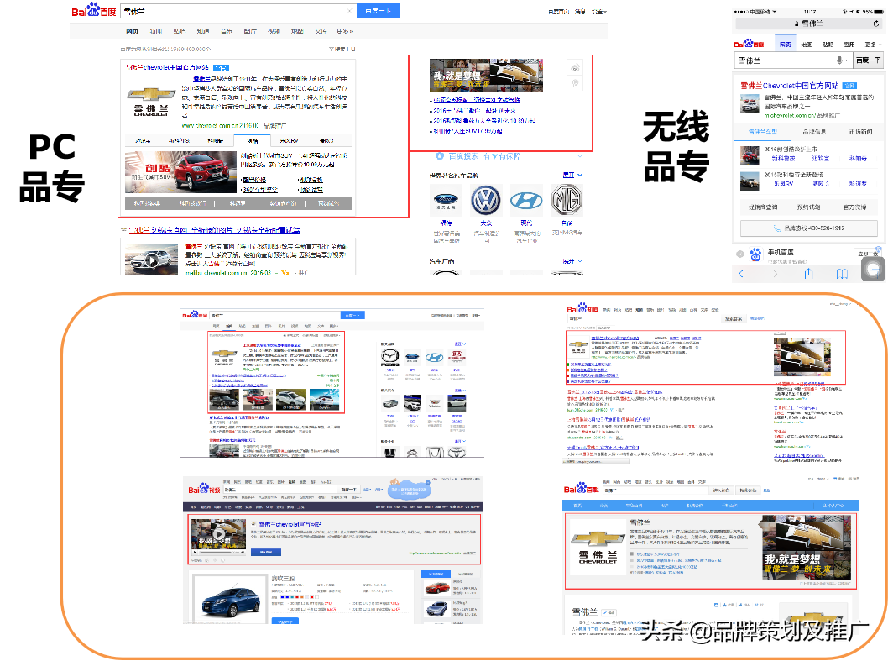888x661 pixels.
Task: Tap the microphone voice search icon on the mobile page
Action: pyautogui.click(x=839, y=60)
